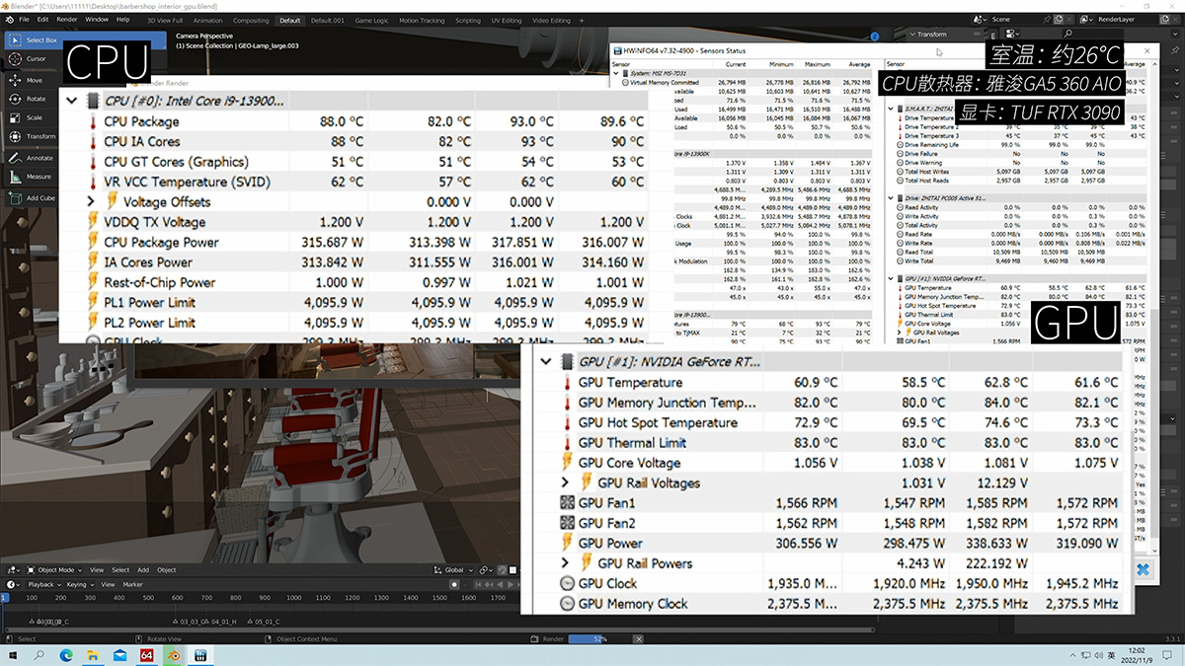
Task: Open the Marker menu in timeline
Action: coord(132,584)
